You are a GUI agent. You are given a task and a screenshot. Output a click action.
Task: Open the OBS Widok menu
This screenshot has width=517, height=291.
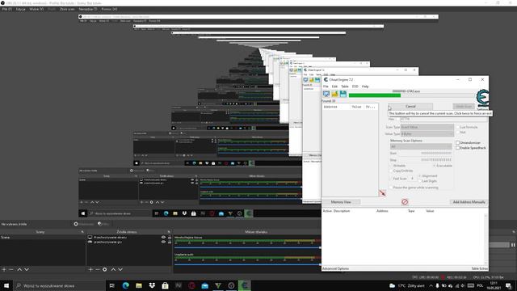(x=36, y=9)
